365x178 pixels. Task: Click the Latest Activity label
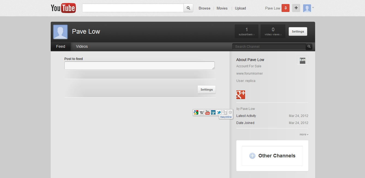click(246, 116)
